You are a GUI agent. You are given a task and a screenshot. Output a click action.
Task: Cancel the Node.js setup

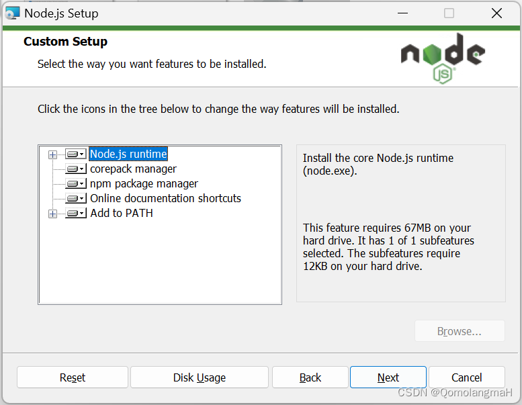[x=467, y=377]
